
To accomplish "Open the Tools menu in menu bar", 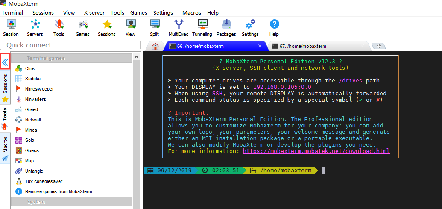I will pos(117,13).
